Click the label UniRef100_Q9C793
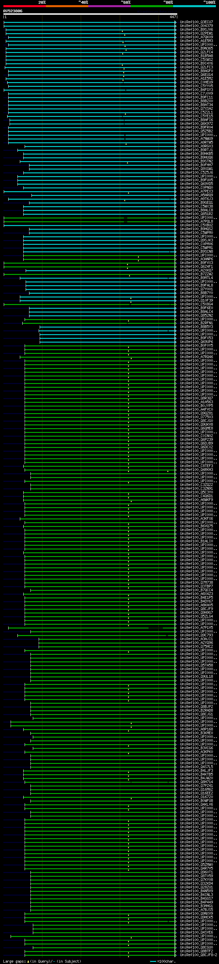The height and width of the screenshot is (964, 219). point(196,635)
